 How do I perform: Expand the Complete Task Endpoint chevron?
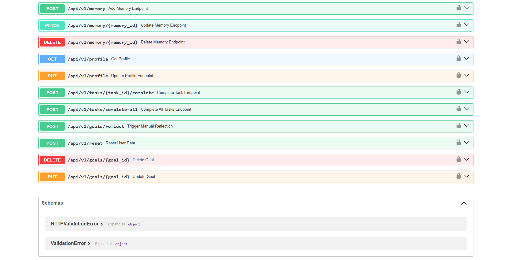coord(467,92)
